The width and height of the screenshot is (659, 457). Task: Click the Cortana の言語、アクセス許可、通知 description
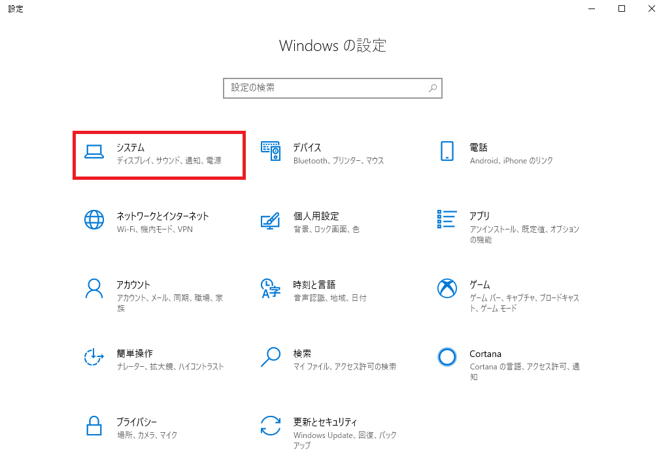(525, 371)
